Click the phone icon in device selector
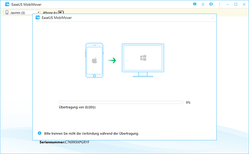 tap(7, 12)
